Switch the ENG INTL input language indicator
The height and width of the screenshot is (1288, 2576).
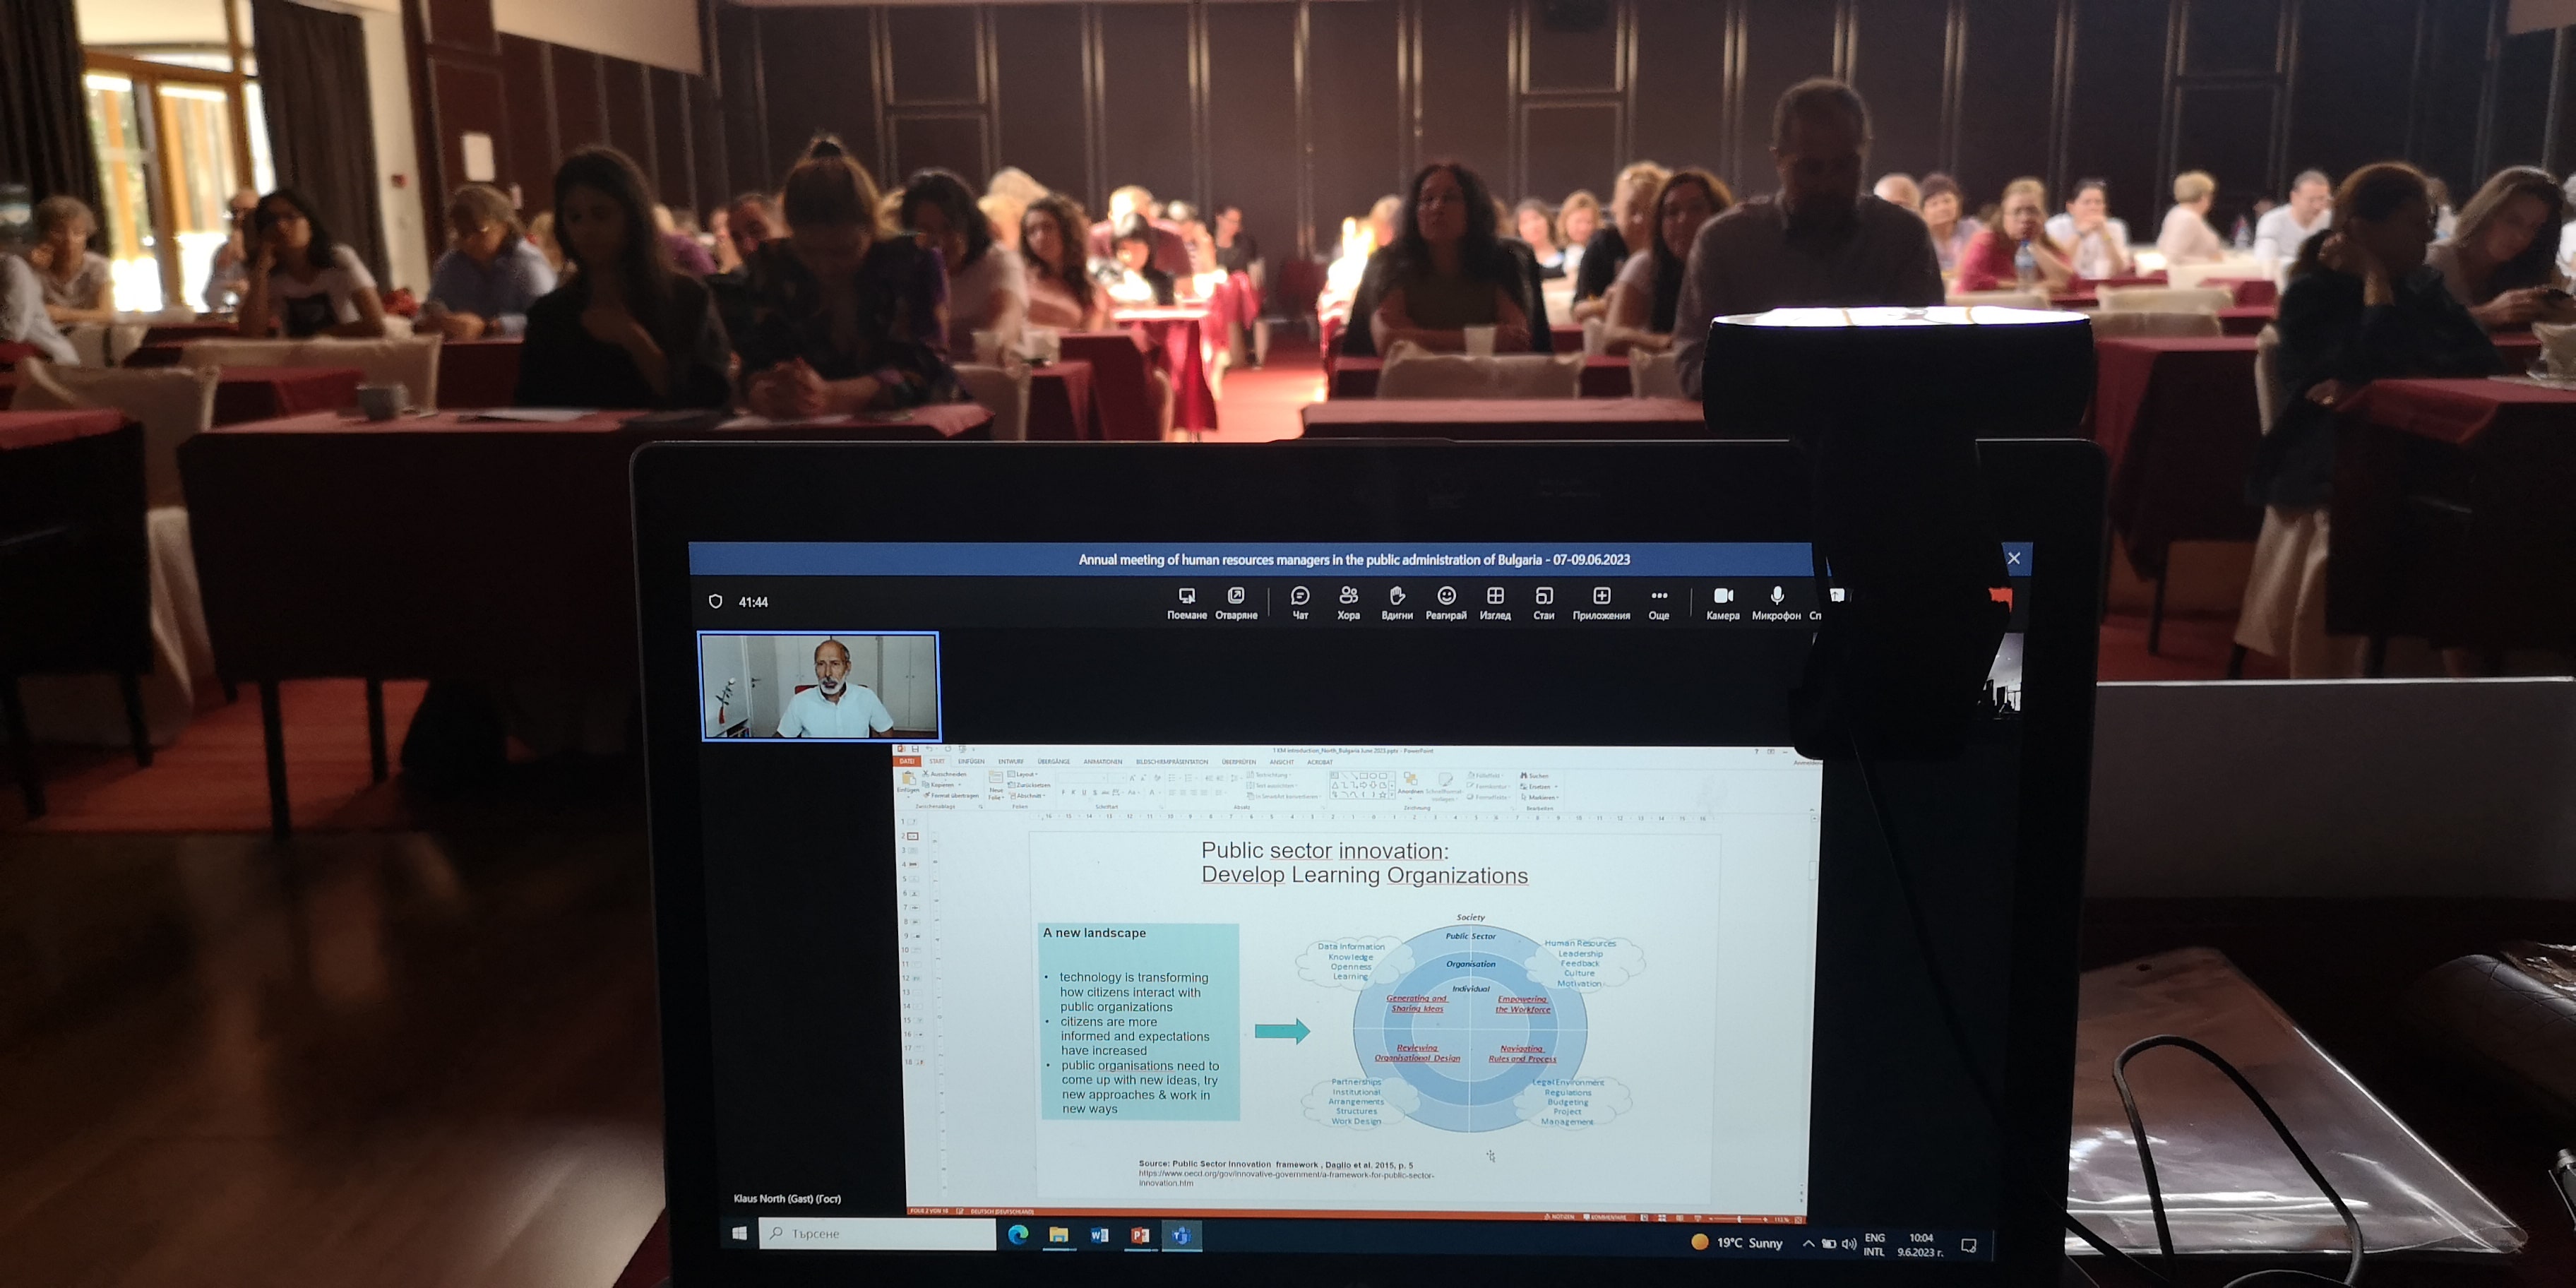coord(1874,1244)
